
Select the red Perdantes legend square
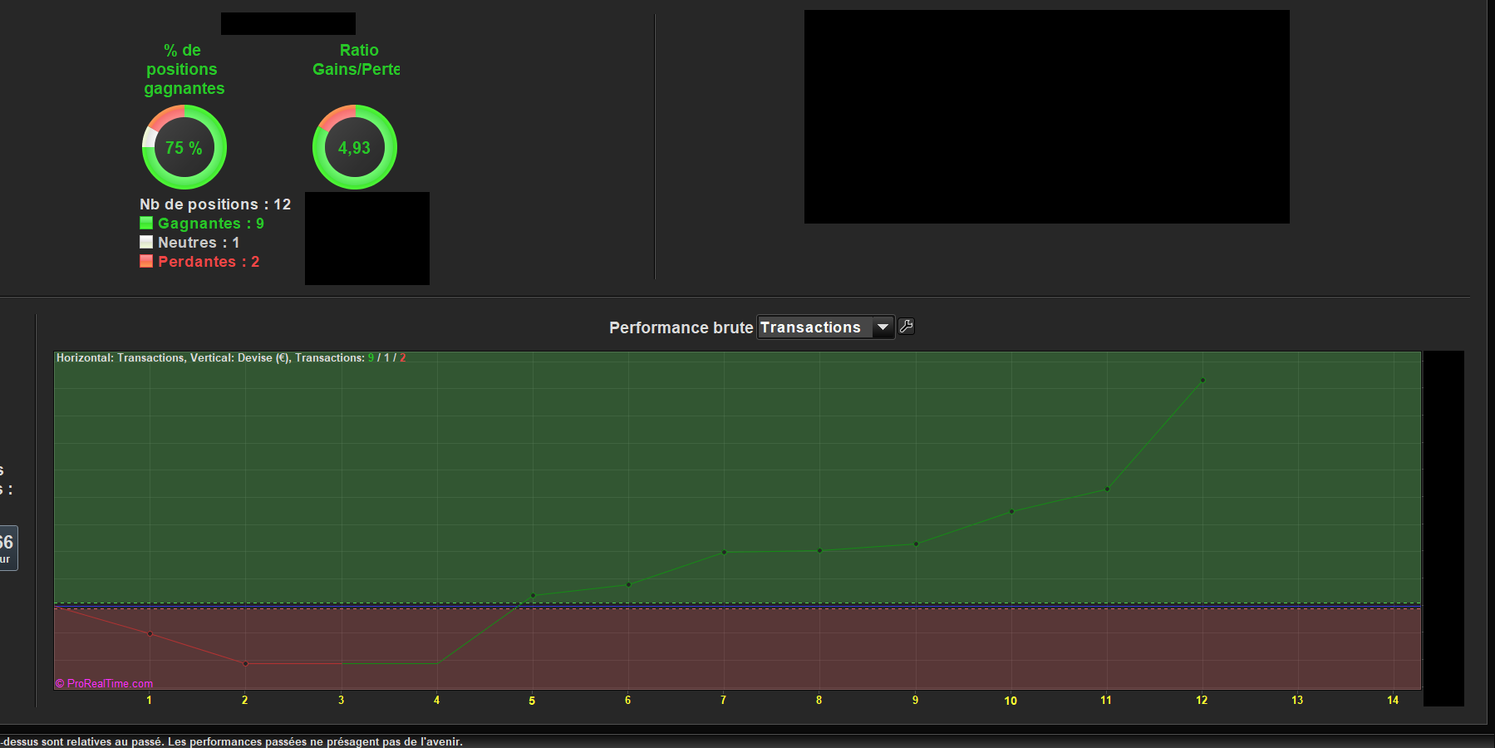[x=146, y=261]
